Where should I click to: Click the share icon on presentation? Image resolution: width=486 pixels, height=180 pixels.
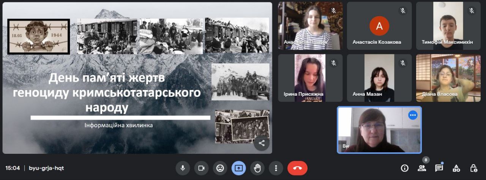262,143
